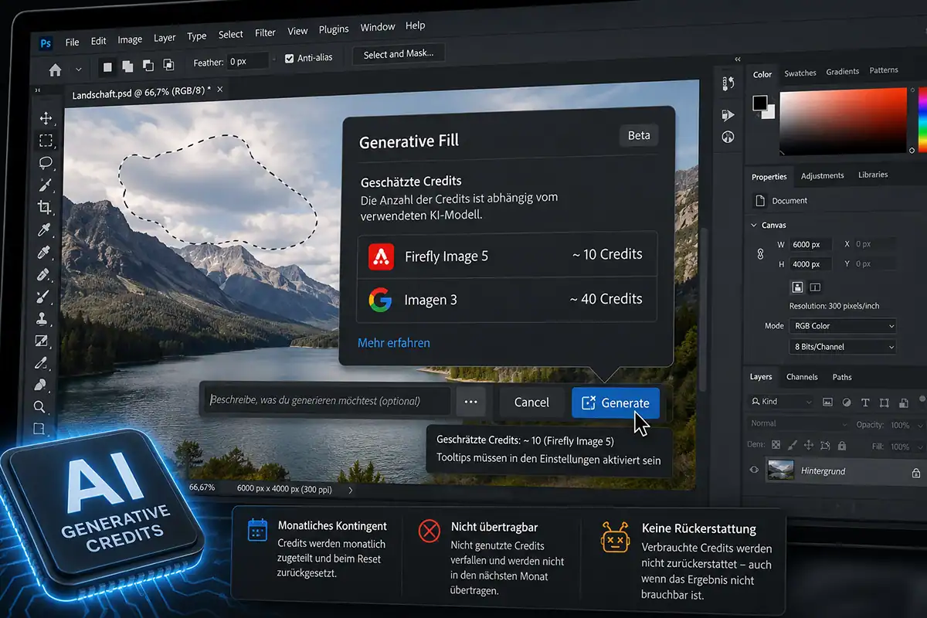Switch to the Channels tab
This screenshot has height=618, width=927.
[x=802, y=377]
